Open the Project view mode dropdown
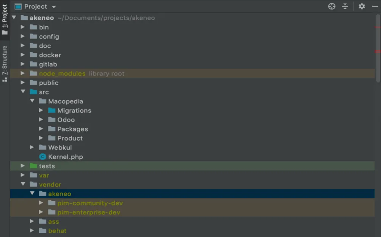Viewport: 381px width, 237px height. (x=54, y=7)
